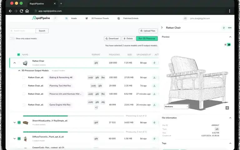Close the RapidPipeline browser tab
The image size is (240, 150).
(55, 3)
